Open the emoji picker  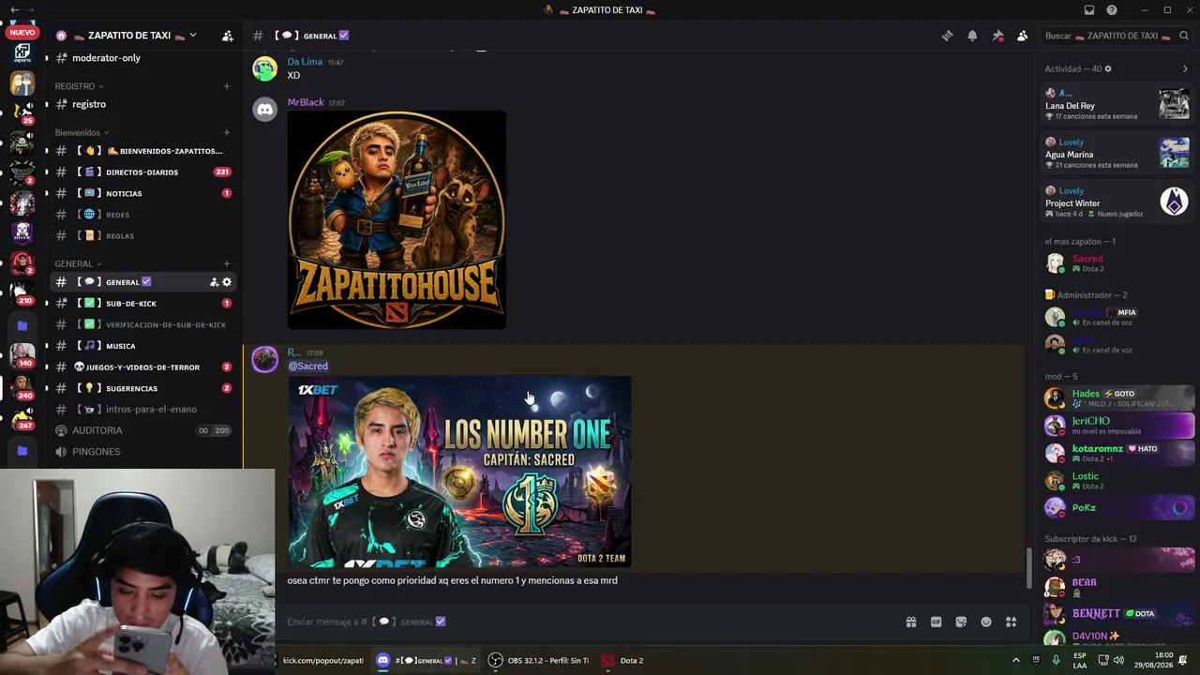click(986, 622)
